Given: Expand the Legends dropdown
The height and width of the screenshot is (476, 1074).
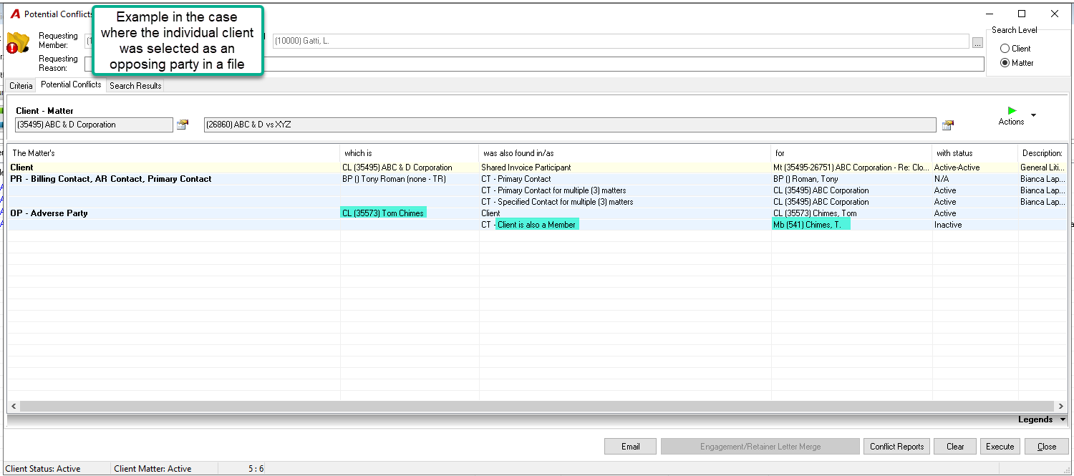Looking at the screenshot, I should 1063,420.
